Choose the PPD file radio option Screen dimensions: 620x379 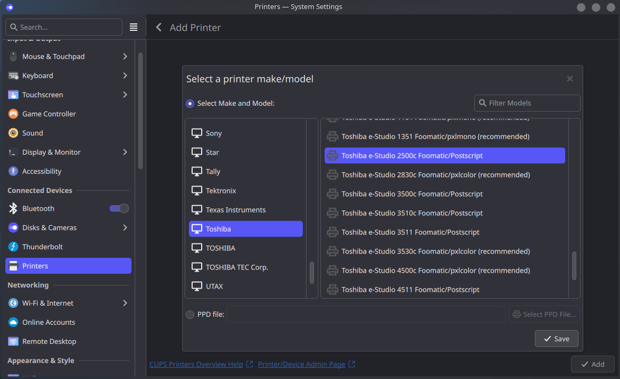(x=190, y=314)
